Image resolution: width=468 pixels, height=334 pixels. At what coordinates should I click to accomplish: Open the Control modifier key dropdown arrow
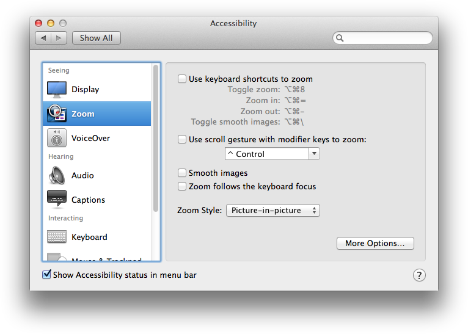pyautogui.click(x=314, y=154)
